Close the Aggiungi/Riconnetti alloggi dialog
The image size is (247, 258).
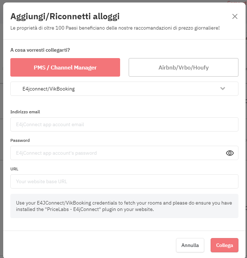pos(235,16)
